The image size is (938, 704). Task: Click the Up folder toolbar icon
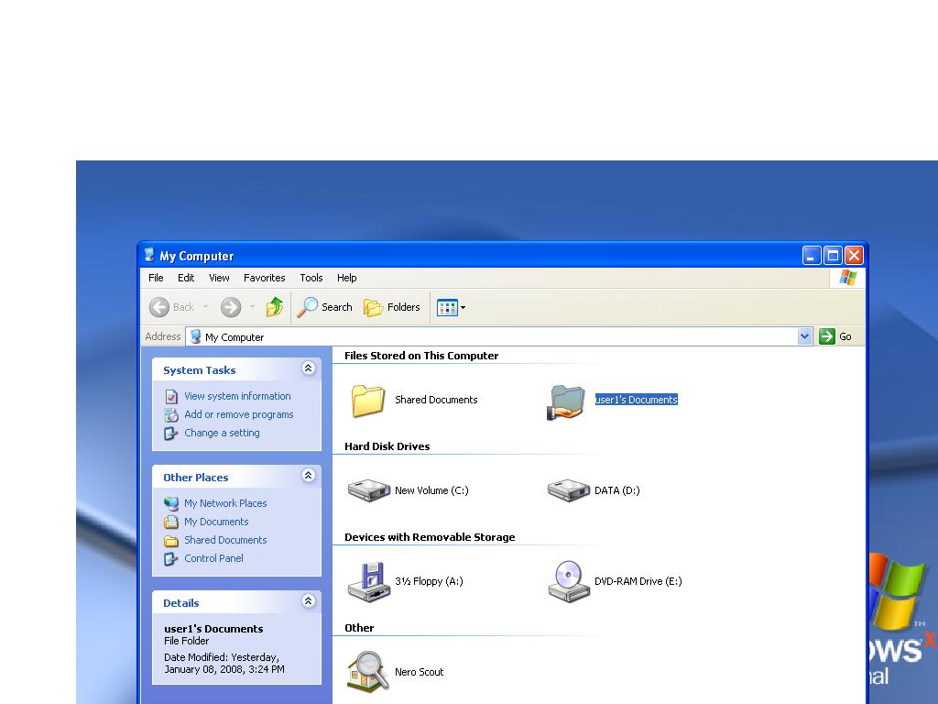coord(274,307)
